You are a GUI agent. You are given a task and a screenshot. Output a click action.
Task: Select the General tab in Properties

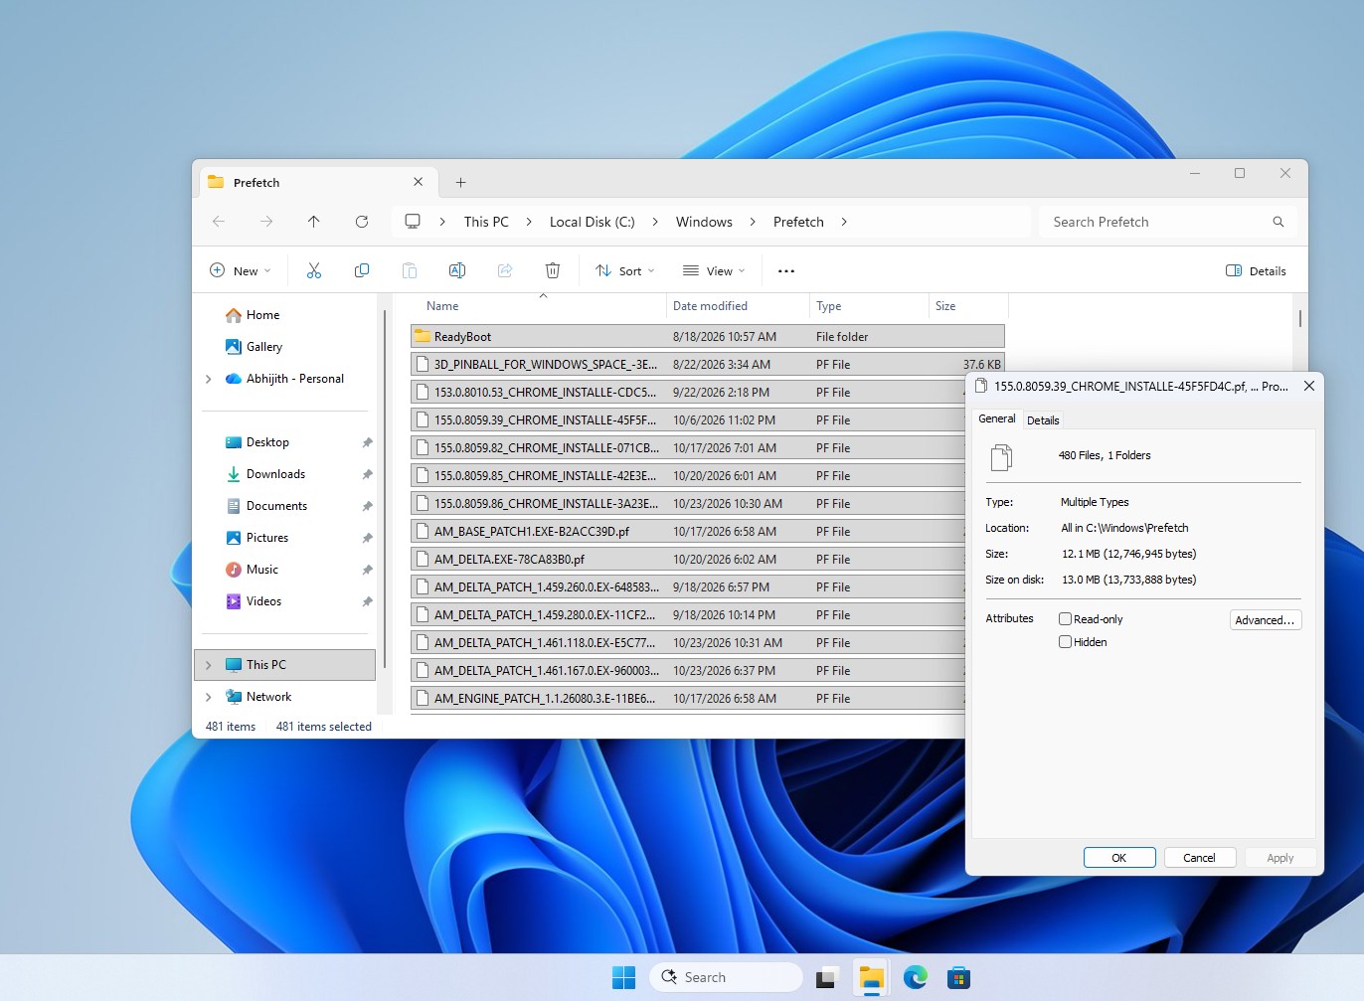coord(997,418)
